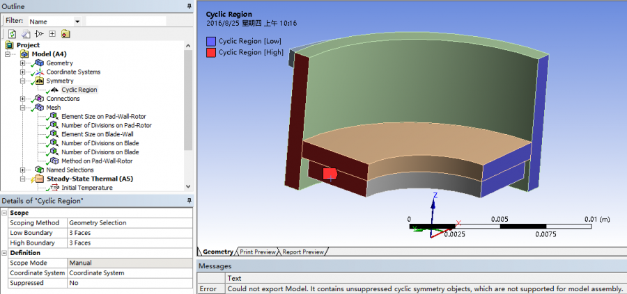Viewport: 627px width, 294px height.
Task: Click the Named Selections green cube icon
Action: (x=39, y=170)
